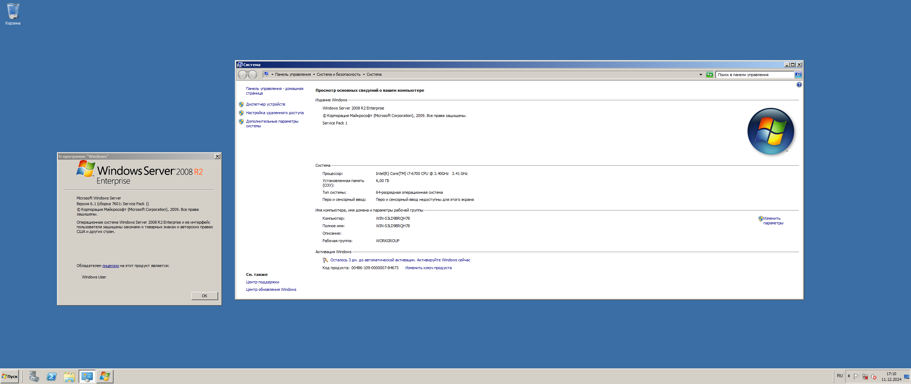Click the shield icon beside Изменить параметры
911x384 pixels.
760,219
